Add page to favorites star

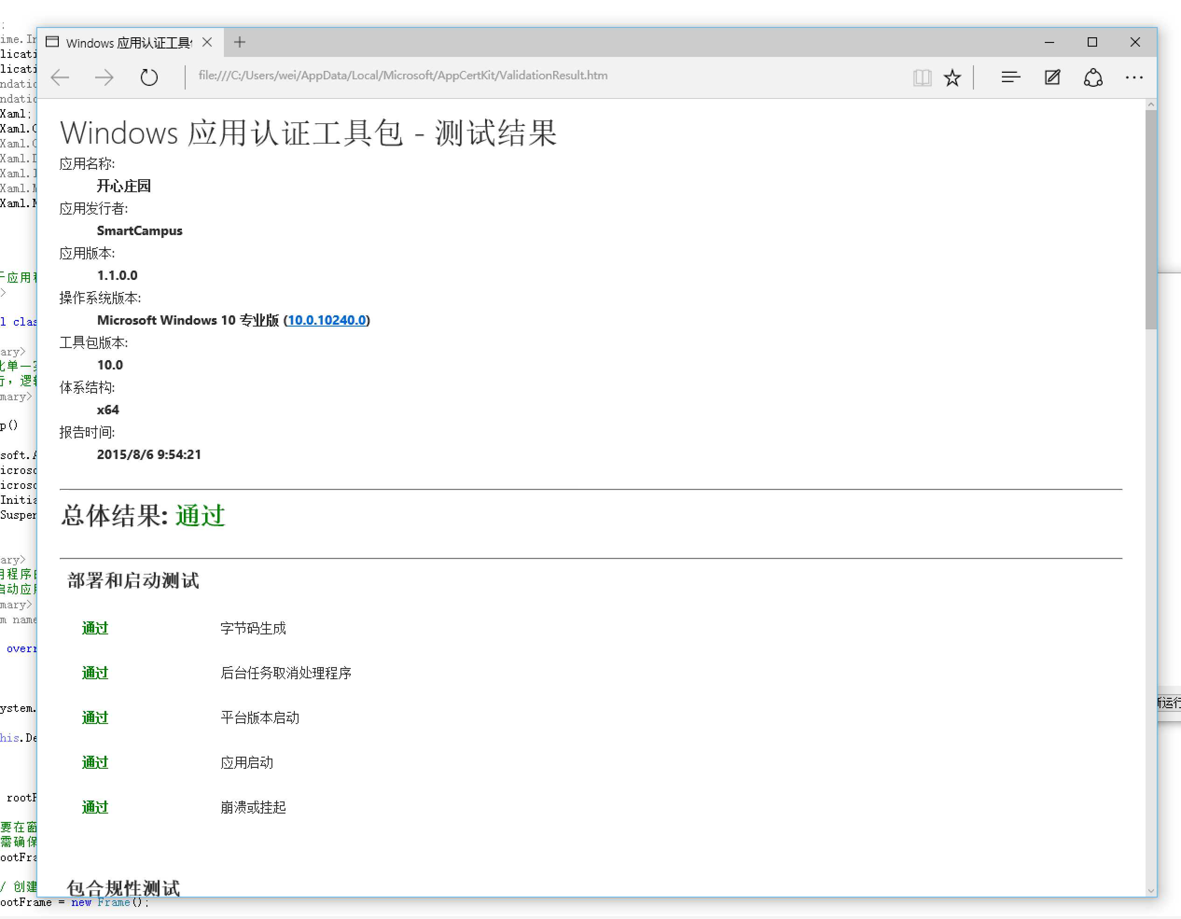952,77
